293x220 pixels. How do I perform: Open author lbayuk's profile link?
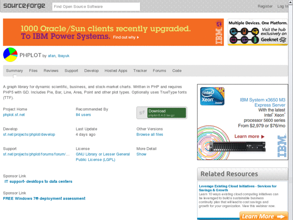[x=64, y=56]
